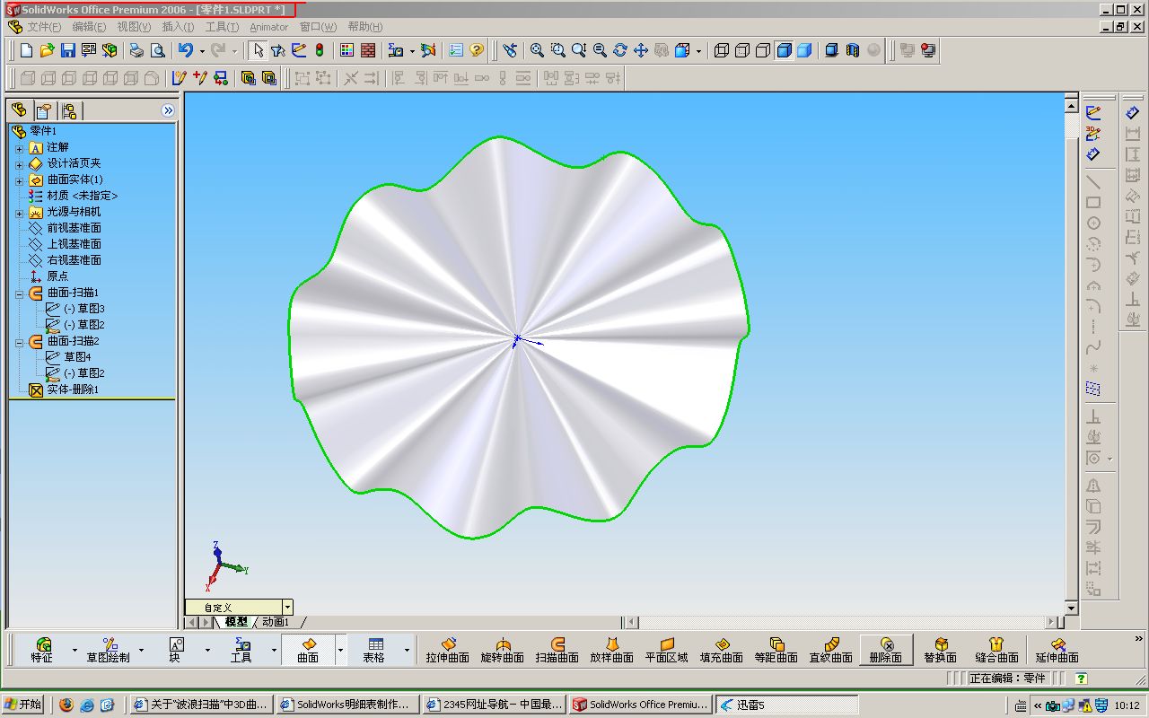Open the PropertyManager tab

point(43,110)
